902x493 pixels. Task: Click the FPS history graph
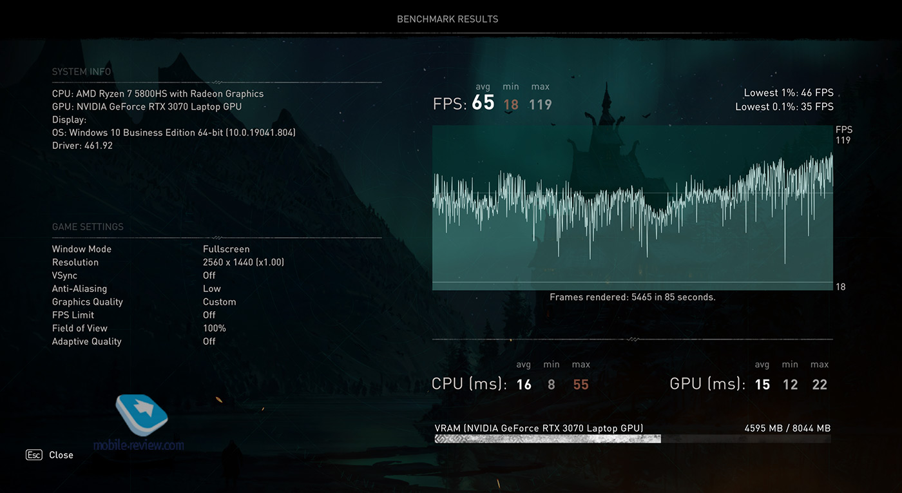[x=633, y=208]
